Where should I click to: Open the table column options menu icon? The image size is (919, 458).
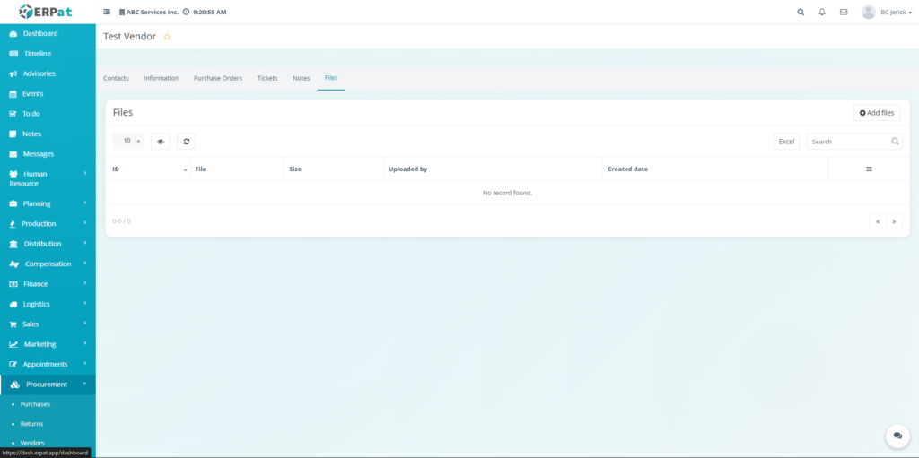point(869,169)
